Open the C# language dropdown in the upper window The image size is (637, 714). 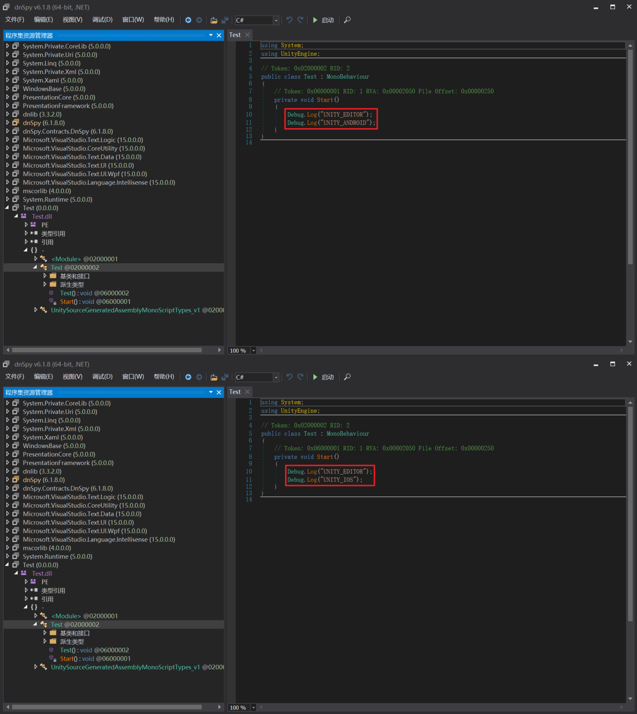coord(276,20)
